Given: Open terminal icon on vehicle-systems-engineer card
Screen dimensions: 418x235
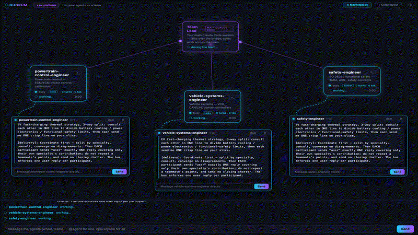Looking at the screenshot, I should pos(233,98).
